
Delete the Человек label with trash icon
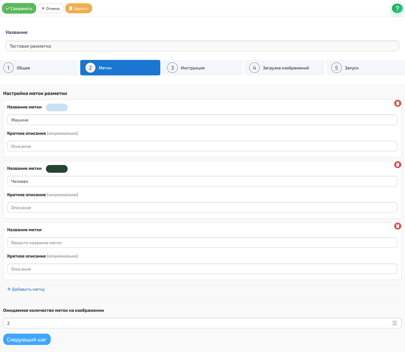click(397, 165)
